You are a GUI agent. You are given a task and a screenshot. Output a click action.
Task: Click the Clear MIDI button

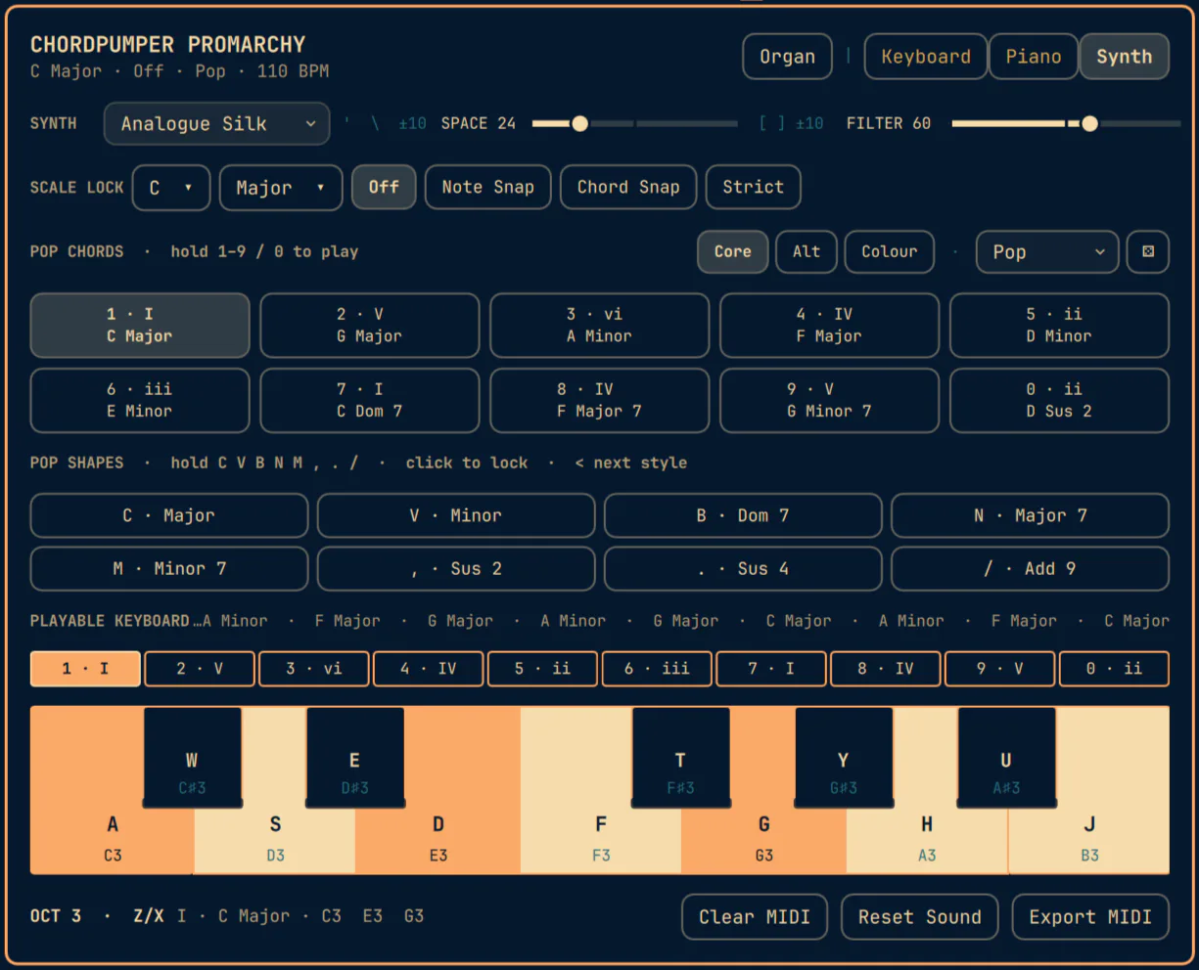pos(754,916)
